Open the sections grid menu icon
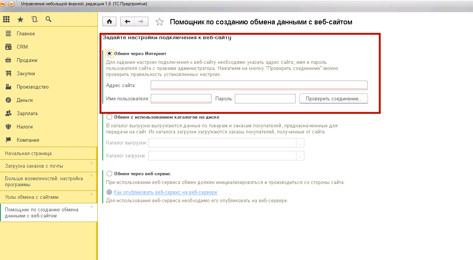The image size is (473, 260). pos(6,19)
